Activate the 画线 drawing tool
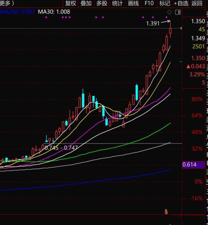The width and height of the screenshot is (208, 225). click(x=133, y=3)
